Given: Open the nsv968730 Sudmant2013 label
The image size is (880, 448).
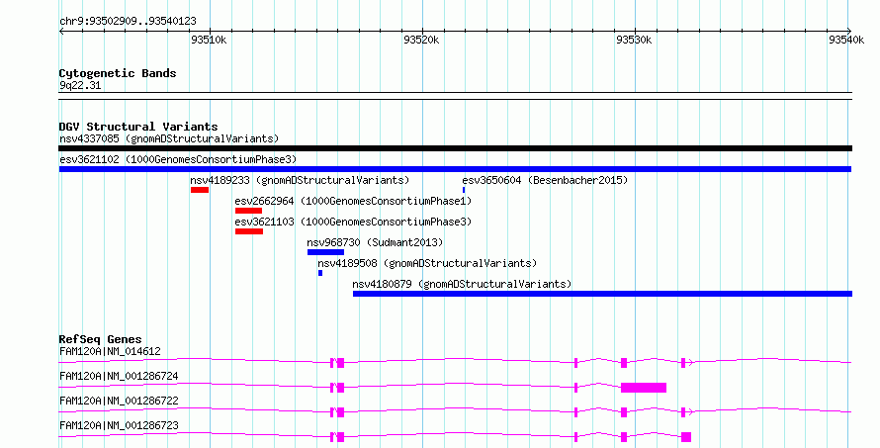Looking at the screenshot, I should (375, 242).
